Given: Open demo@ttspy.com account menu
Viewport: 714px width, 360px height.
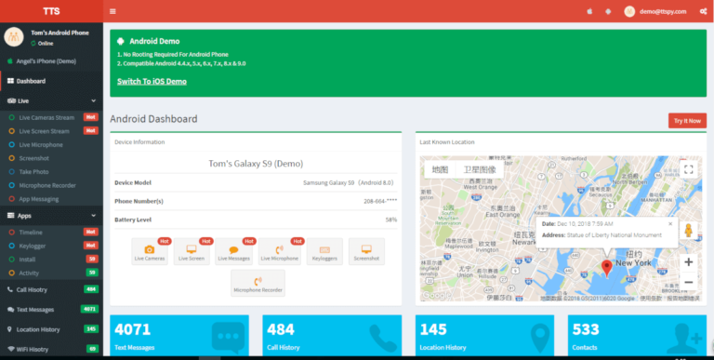Looking at the screenshot, I should coord(655,11).
